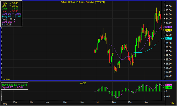Click the cyan 31.57 average price tag
177x106 pixels.
click(x=169, y=38)
